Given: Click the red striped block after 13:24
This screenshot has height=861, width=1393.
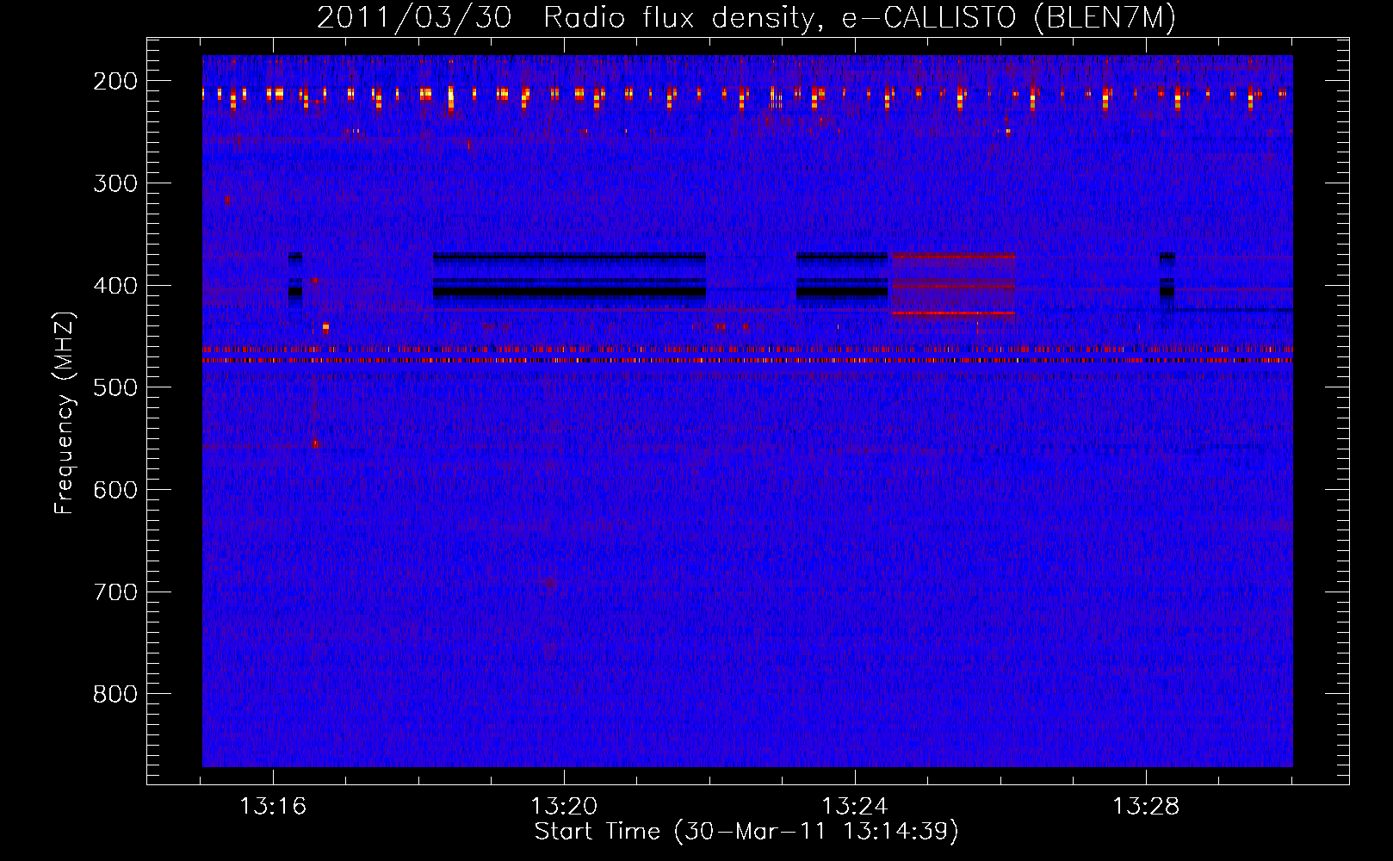Looking at the screenshot, I should pyautogui.click(x=954, y=284).
